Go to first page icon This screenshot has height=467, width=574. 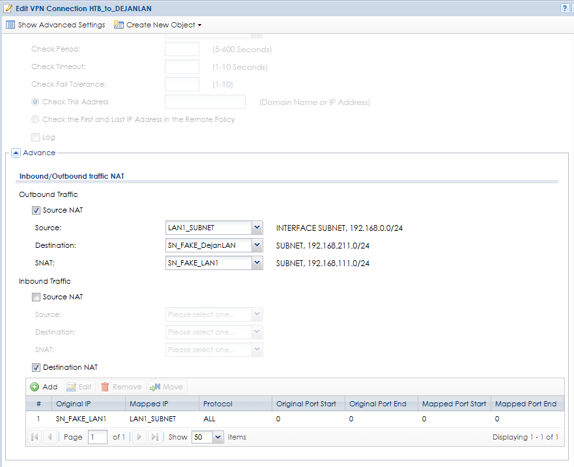coord(35,437)
